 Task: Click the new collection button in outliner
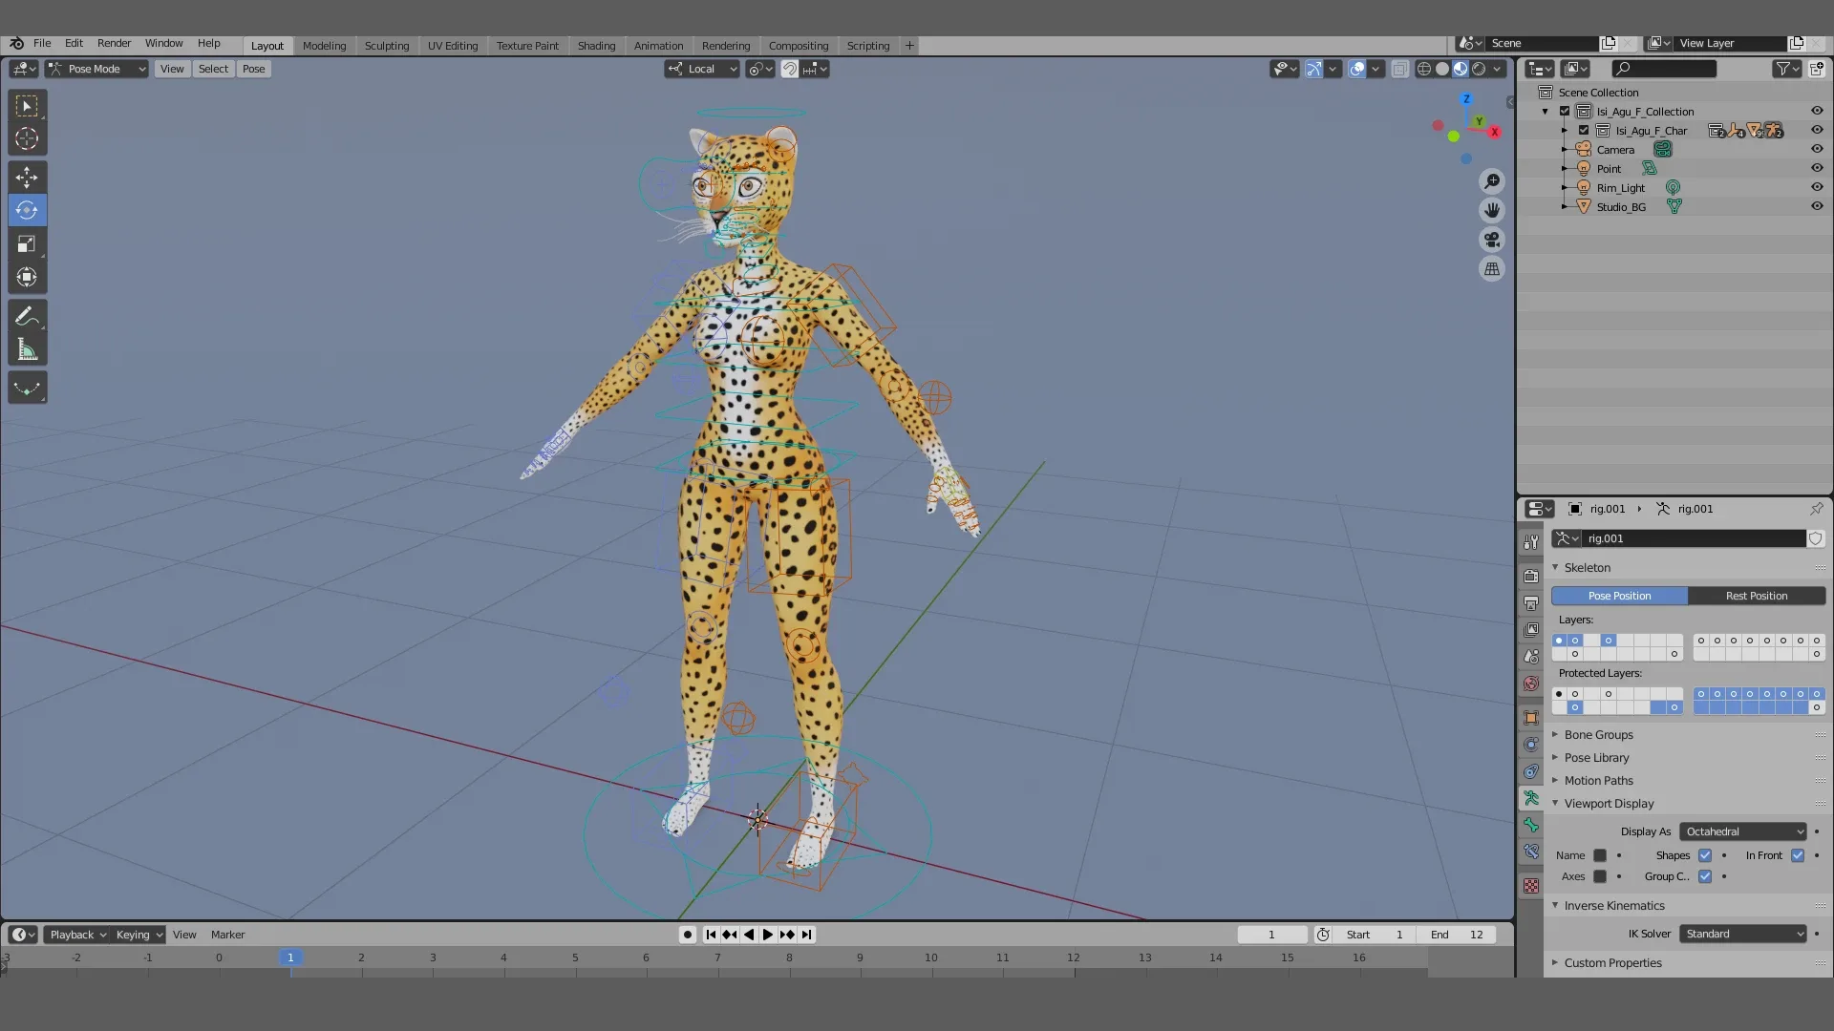[1816, 69]
